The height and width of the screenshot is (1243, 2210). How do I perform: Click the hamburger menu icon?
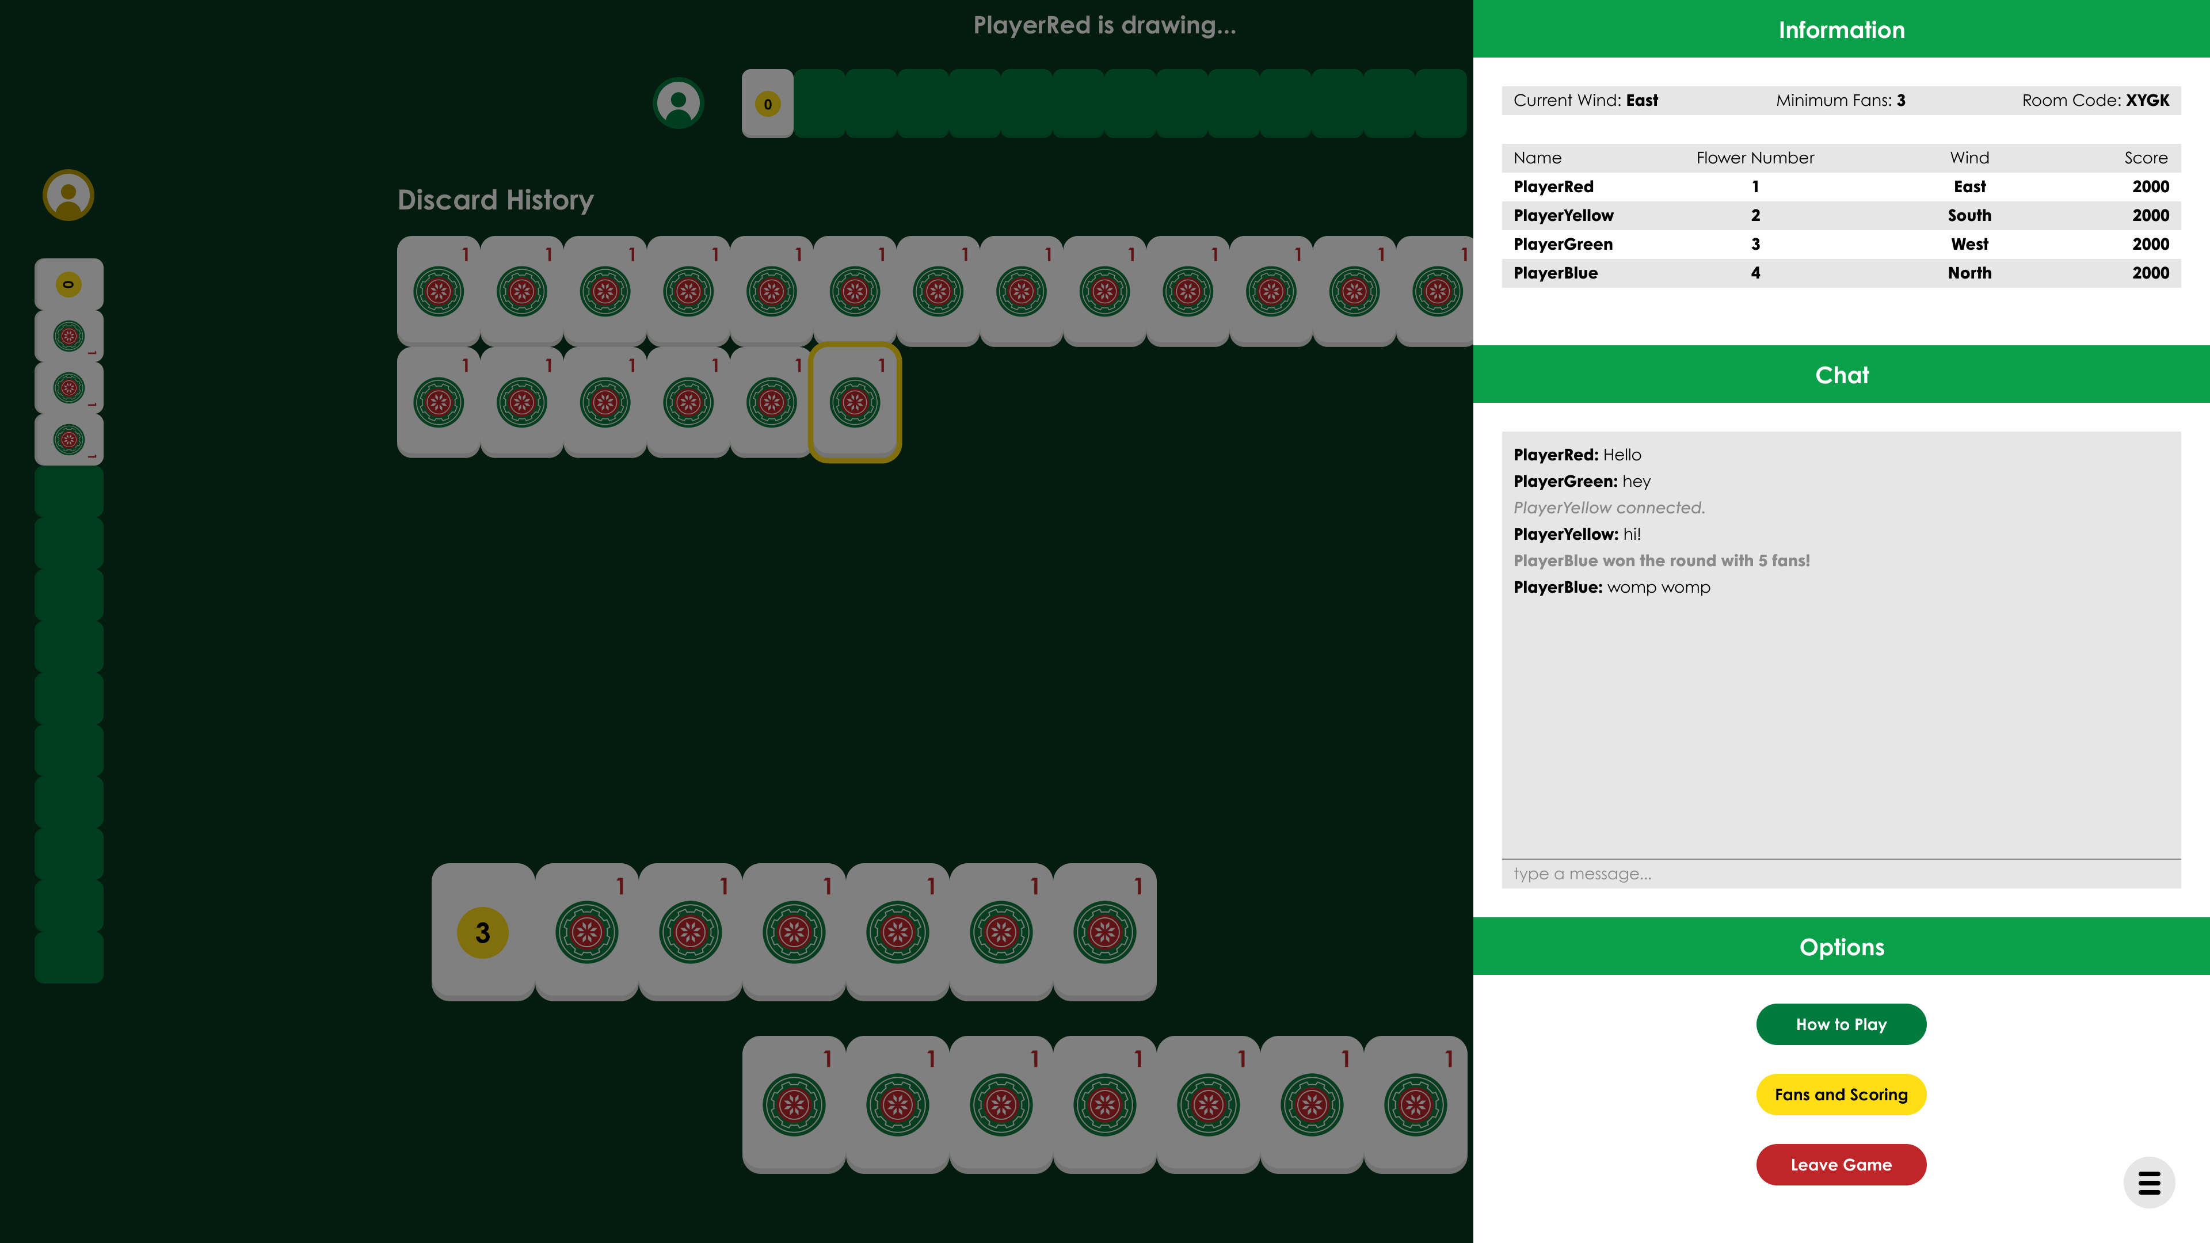click(x=2148, y=1183)
